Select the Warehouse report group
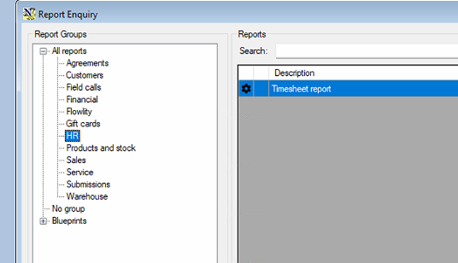This screenshot has width=458, height=263. [x=87, y=196]
